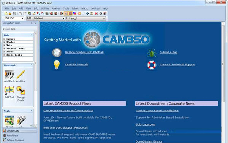This screenshot has width=228, height=143.
Task: Open the Analysis menu
Action: coord(56,8)
